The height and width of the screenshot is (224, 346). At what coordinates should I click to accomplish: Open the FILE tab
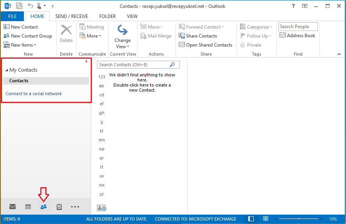point(13,16)
